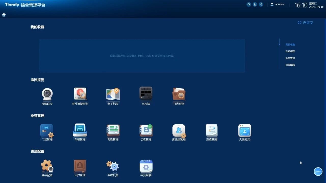Expand the admin user dropdown
Image resolution: width=326 pixels, height=183 pixels.
click(278, 4)
